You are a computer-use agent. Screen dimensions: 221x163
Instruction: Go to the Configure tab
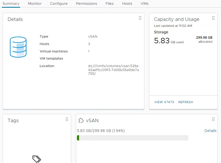point(59,3)
